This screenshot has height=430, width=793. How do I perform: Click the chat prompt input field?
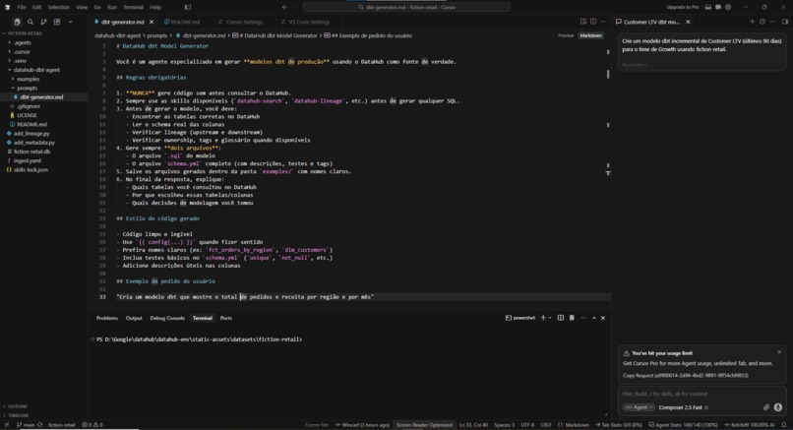[701, 394]
